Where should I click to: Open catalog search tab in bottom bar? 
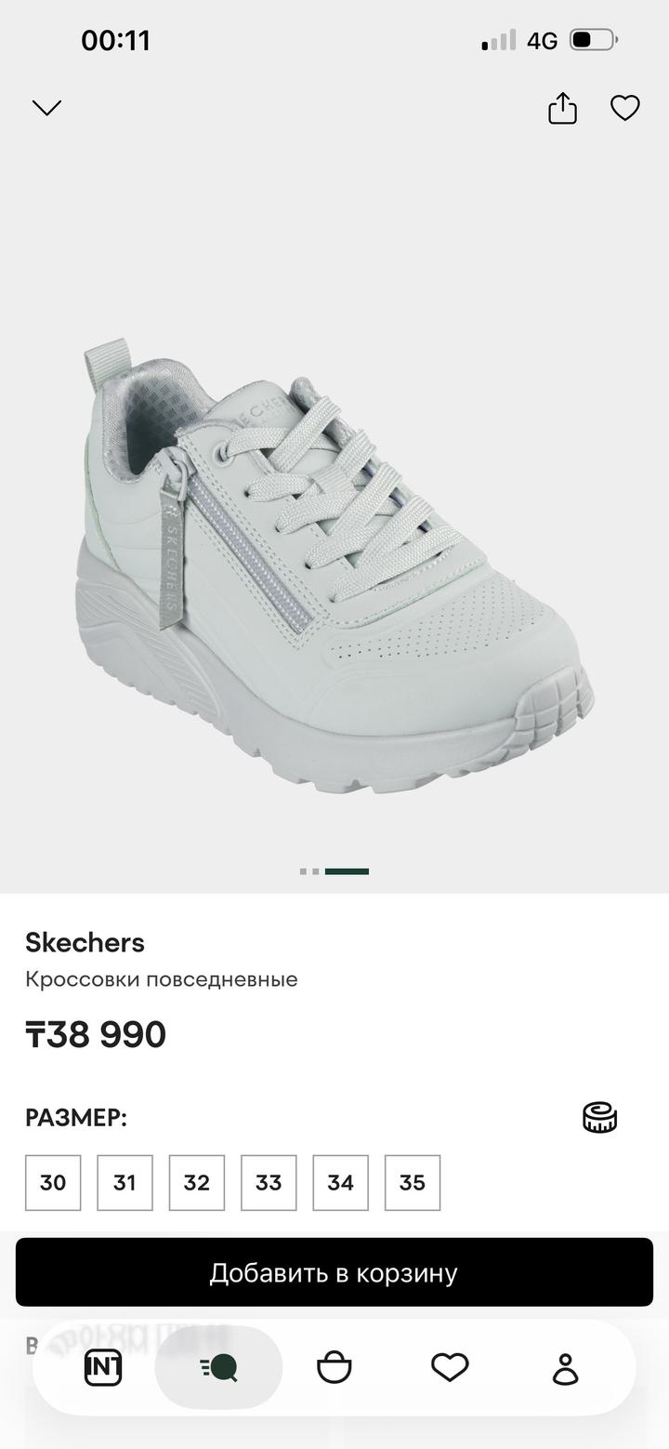click(x=218, y=1368)
